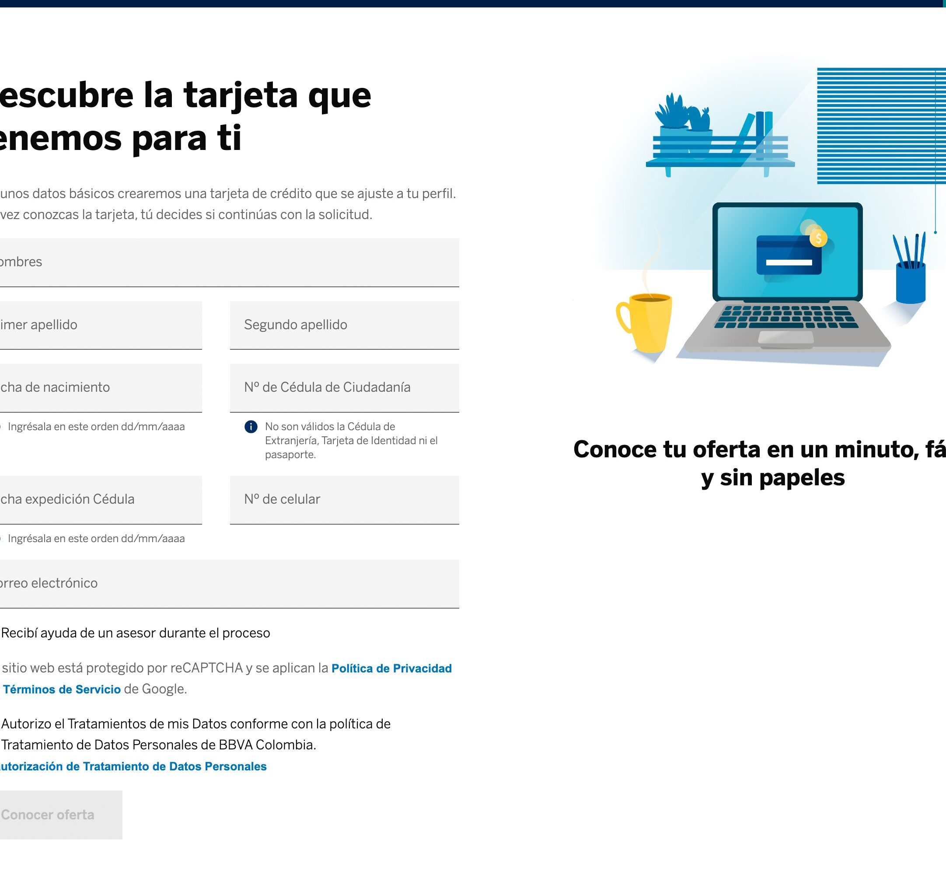Click the credit card on laptop screen

(789, 255)
